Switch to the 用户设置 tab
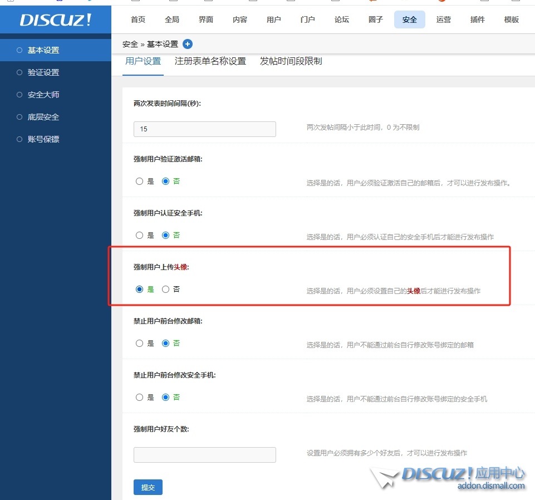535x500 pixels. pyautogui.click(x=143, y=61)
